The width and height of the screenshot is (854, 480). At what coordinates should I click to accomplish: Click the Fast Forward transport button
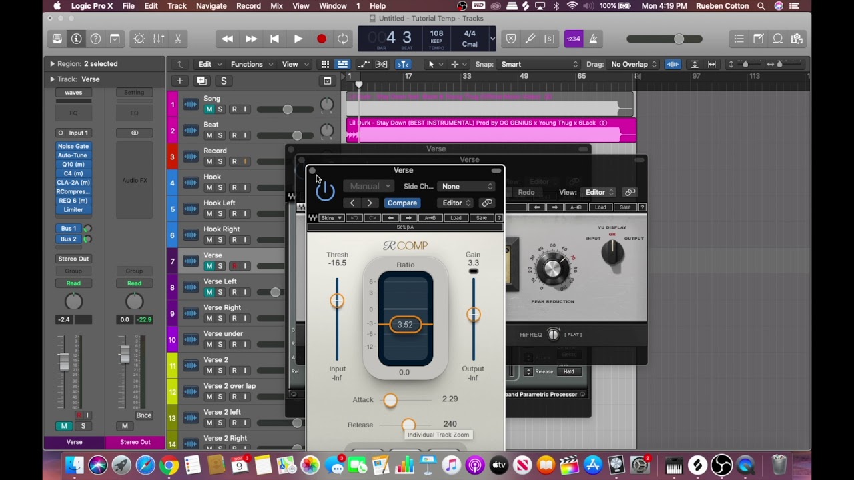tap(251, 39)
